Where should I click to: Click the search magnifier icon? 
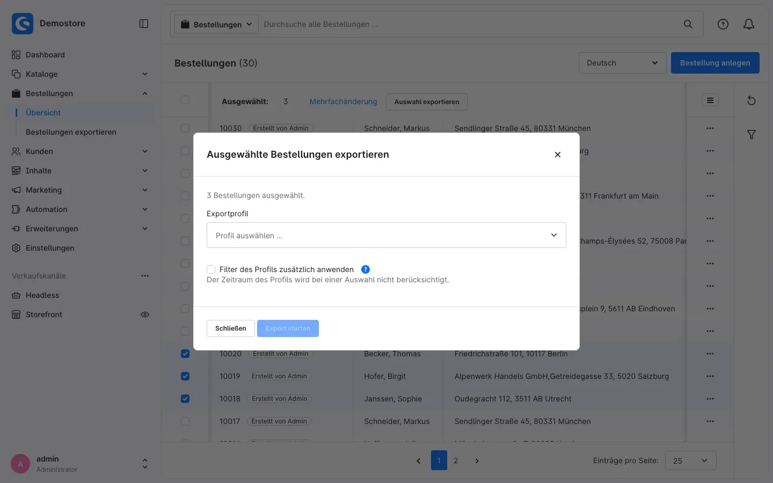click(x=688, y=24)
